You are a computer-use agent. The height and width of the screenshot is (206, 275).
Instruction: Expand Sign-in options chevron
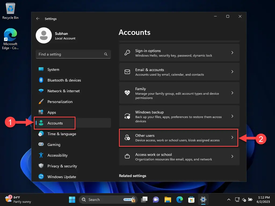[232, 53]
